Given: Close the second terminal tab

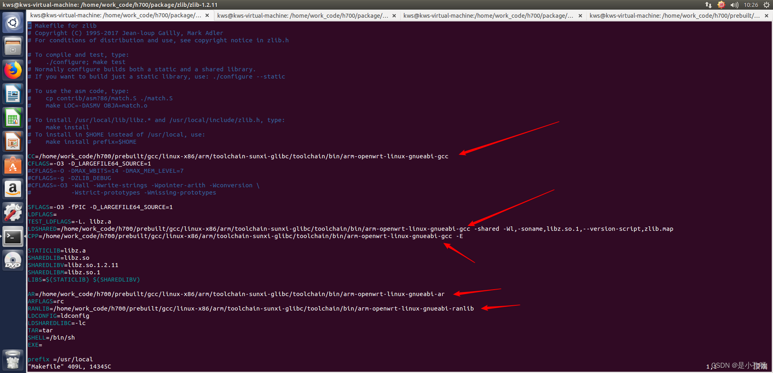Looking at the screenshot, I should click(x=394, y=16).
